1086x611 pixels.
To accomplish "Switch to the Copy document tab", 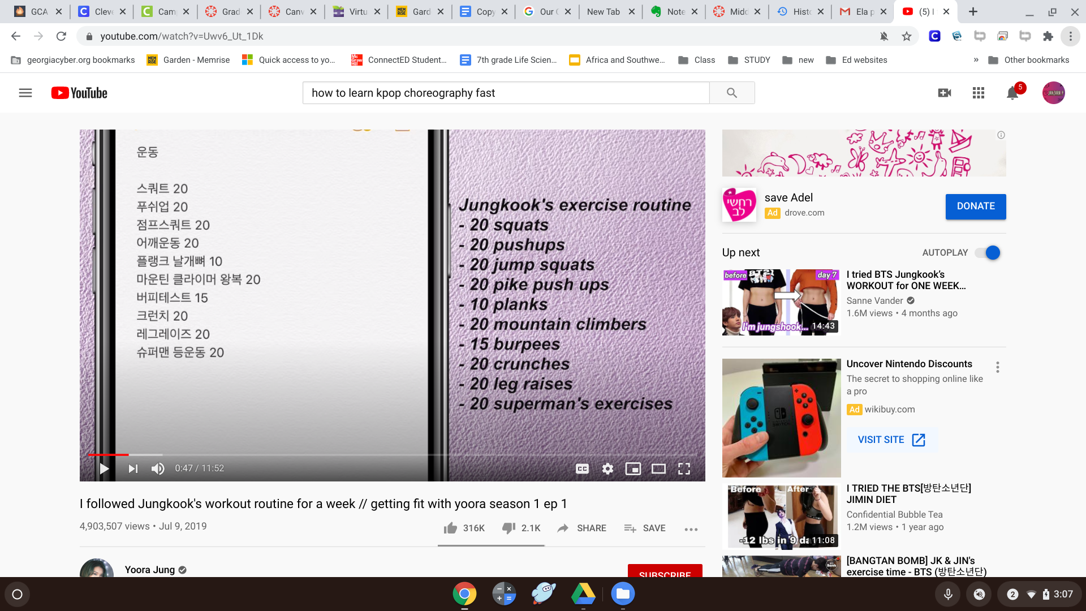I will [x=484, y=11].
